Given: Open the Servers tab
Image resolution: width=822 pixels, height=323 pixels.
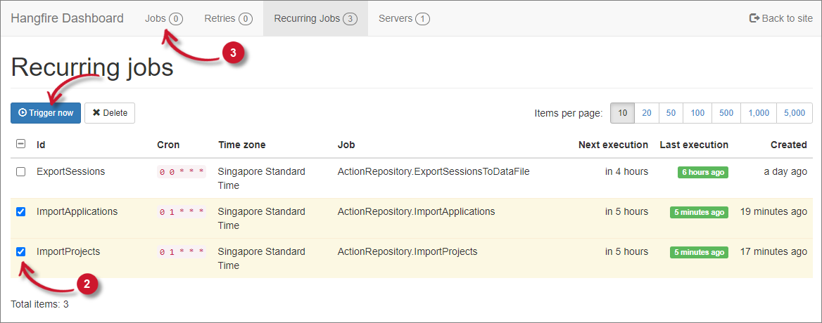Looking at the screenshot, I should coord(404,18).
